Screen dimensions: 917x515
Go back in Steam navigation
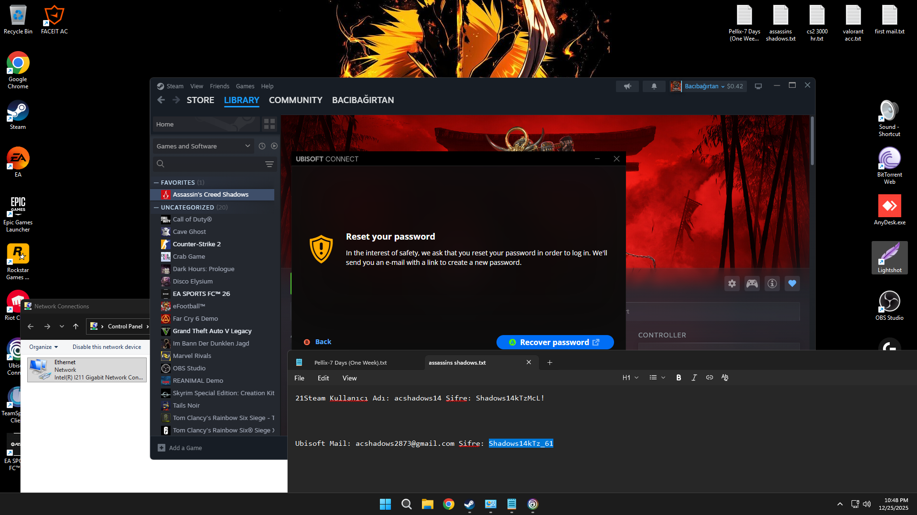pyautogui.click(x=161, y=100)
